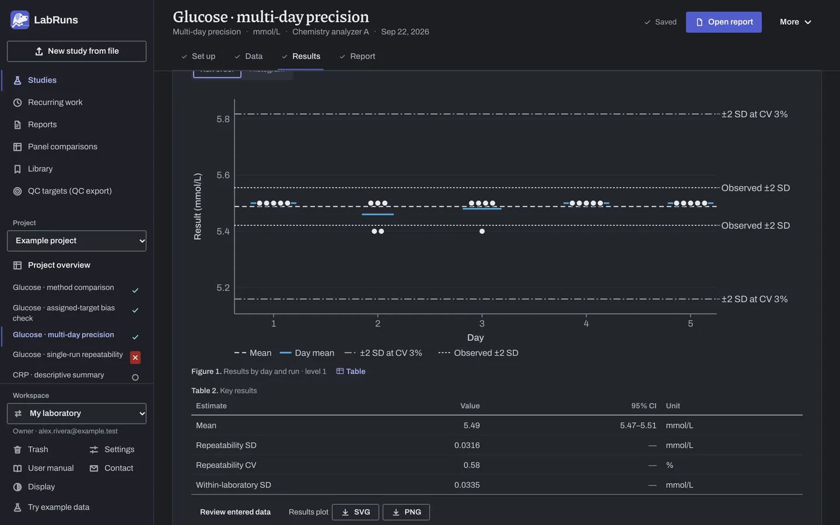This screenshot has height=525, width=840.
Task: Open Reports document icon
Action: (x=17, y=124)
